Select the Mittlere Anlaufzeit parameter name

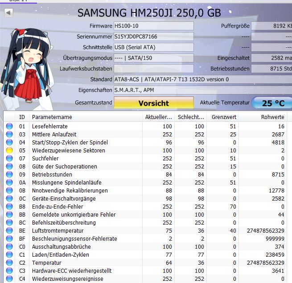pos(54,134)
